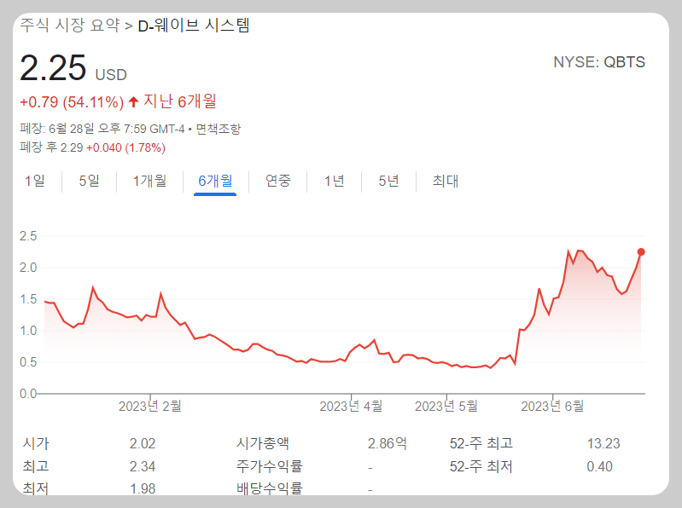The width and height of the screenshot is (682, 508).
Task: Click the D-웨이브 시스템 title
Action: click(194, 26)
